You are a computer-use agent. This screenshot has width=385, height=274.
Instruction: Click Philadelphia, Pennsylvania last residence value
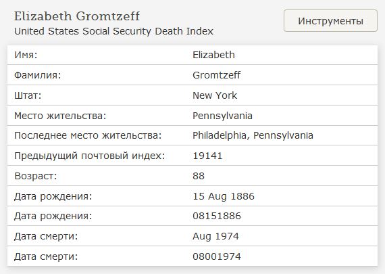[253, 135]
